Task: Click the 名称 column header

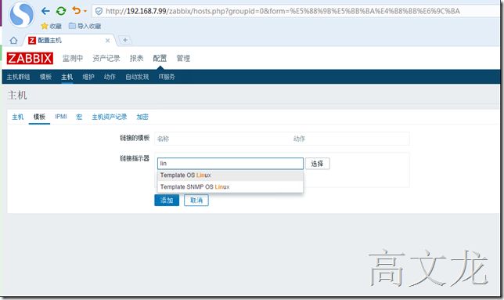Action: point(163,139)
